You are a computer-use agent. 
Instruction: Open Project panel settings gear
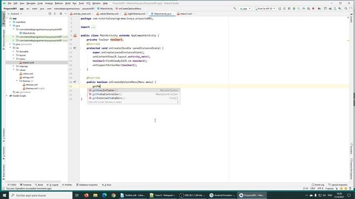[x=60, y=14]
